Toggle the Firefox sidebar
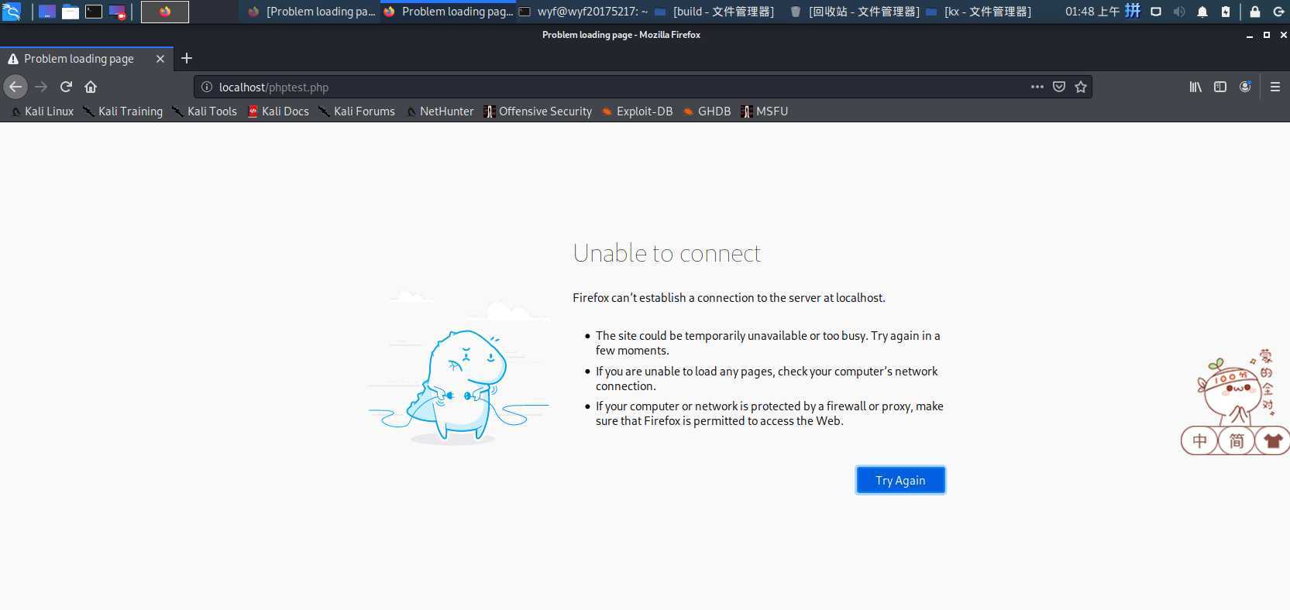The height and width of the screenshot is (610, 1290). (1220, 87)
